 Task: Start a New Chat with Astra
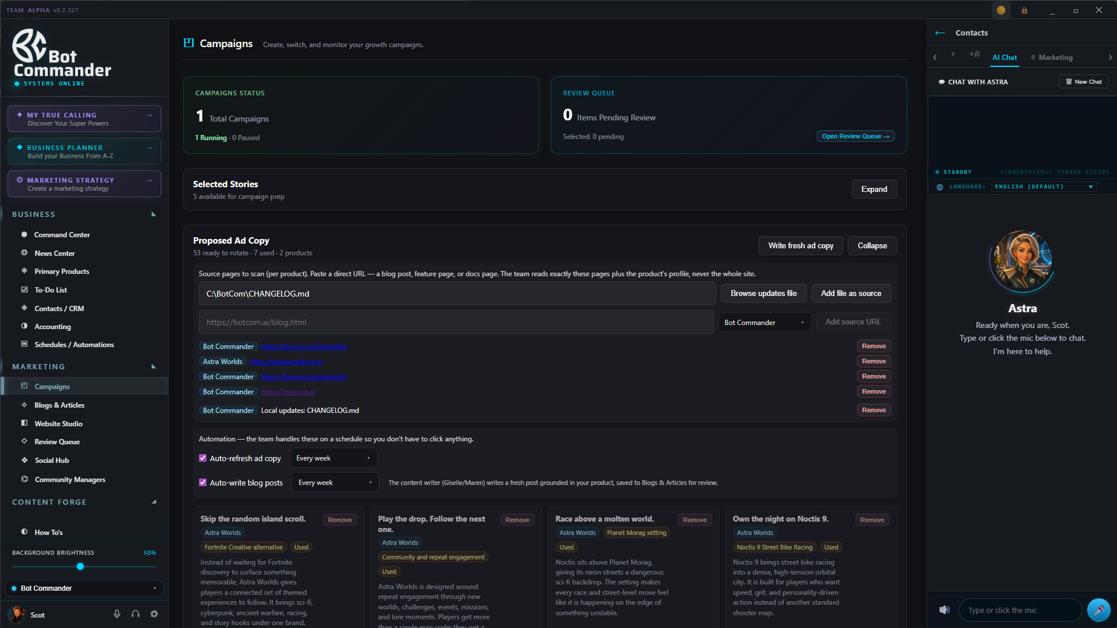click(1083, 81)
